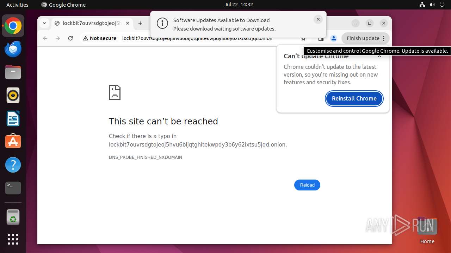Dismiss the Software Updates notification
This screenshot has height=253, width=451.
coord(318,20)
